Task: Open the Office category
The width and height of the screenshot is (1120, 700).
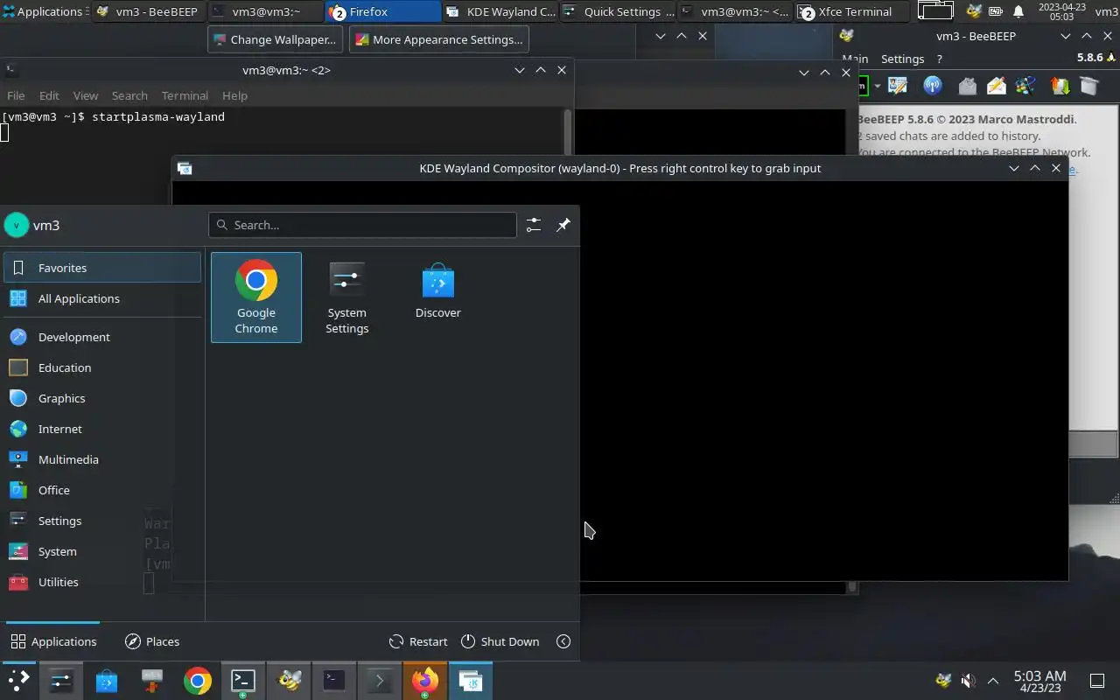Action: (x=102, y=490)
